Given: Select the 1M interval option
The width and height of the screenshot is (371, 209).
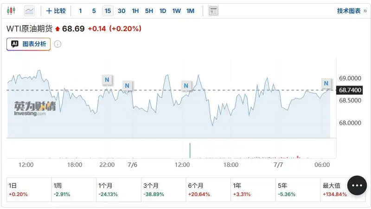Looking at the screenshot, I should [190, 11].
